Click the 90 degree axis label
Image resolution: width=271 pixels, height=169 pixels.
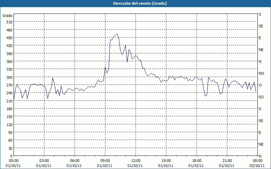tap(11, 132)
